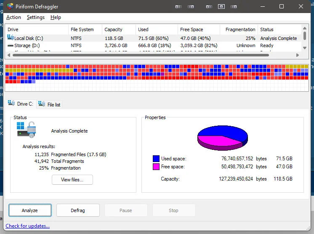
Task: Click the Analysis results: label
Action: 39,146
